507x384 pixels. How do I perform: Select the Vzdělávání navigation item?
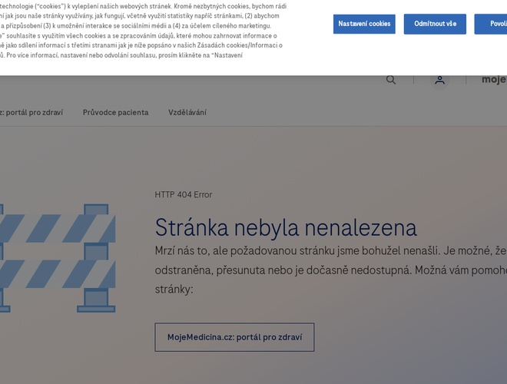(187, 112)
